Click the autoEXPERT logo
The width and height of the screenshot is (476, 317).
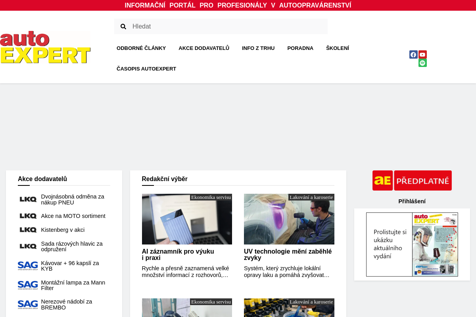45,48
